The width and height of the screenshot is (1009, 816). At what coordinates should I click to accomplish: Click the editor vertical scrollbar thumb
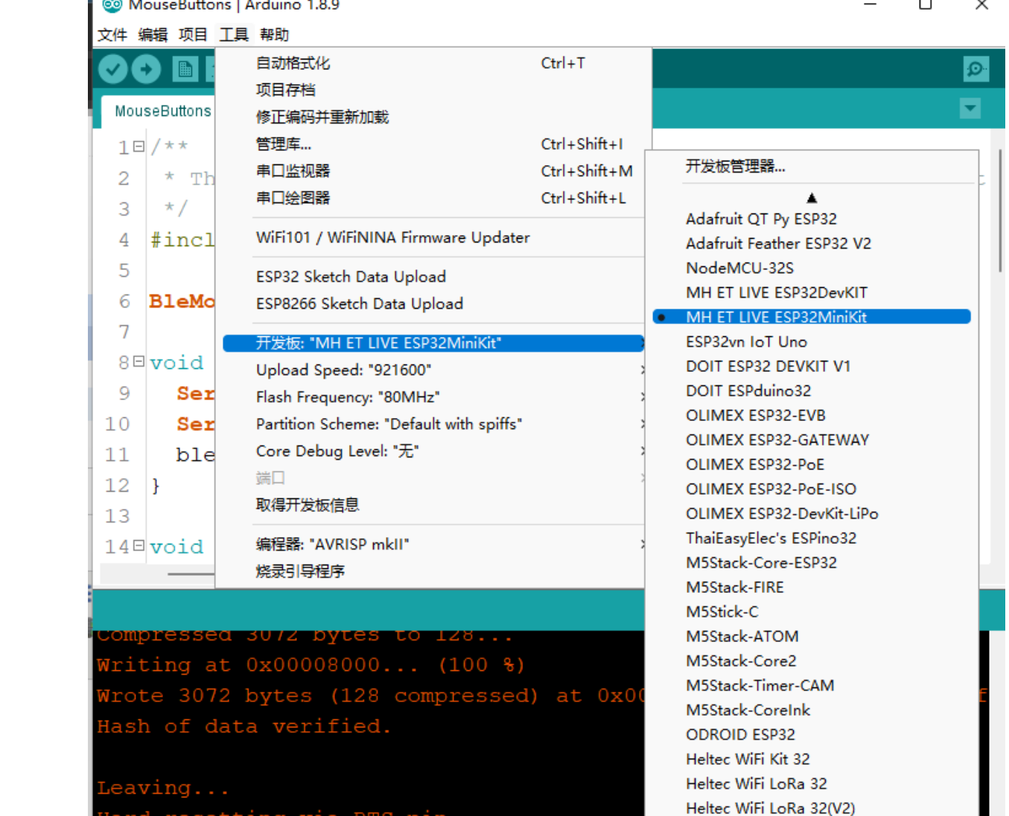[1000, 211]
